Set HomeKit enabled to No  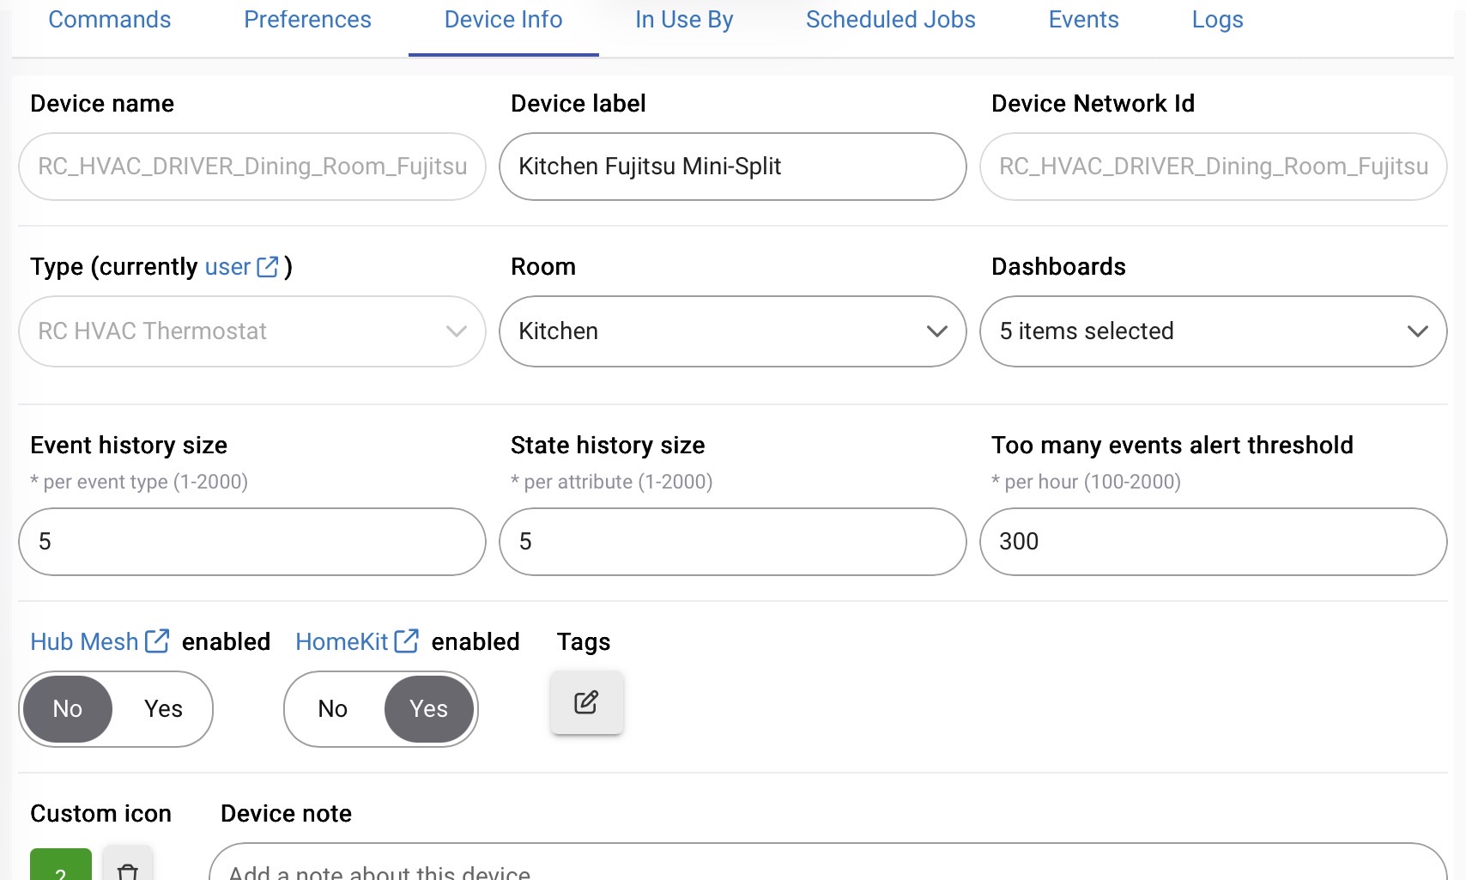(x=332, y=709)
